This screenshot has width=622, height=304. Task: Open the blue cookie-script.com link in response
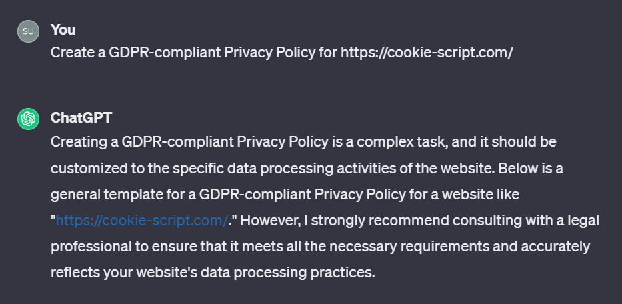click(141, 220)
